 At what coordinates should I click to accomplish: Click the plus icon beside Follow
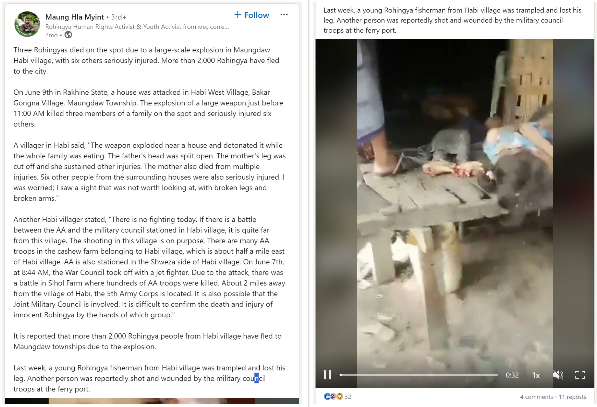238,15
